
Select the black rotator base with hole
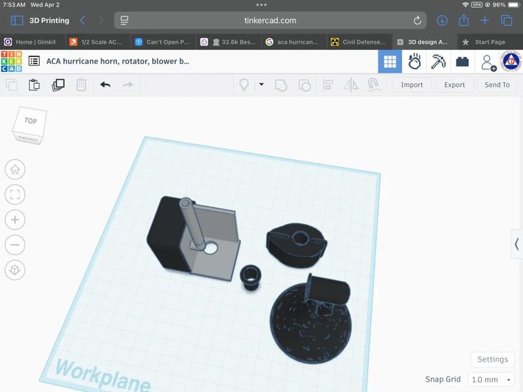[296, 244]
